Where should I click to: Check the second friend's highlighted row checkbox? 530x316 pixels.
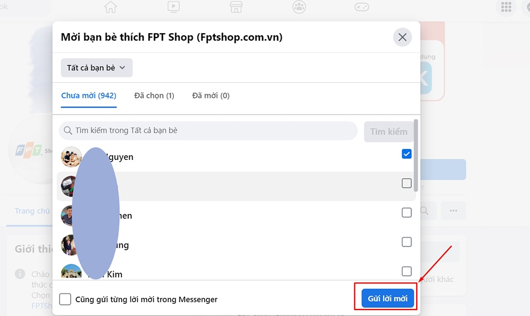(x=407, y=183)
